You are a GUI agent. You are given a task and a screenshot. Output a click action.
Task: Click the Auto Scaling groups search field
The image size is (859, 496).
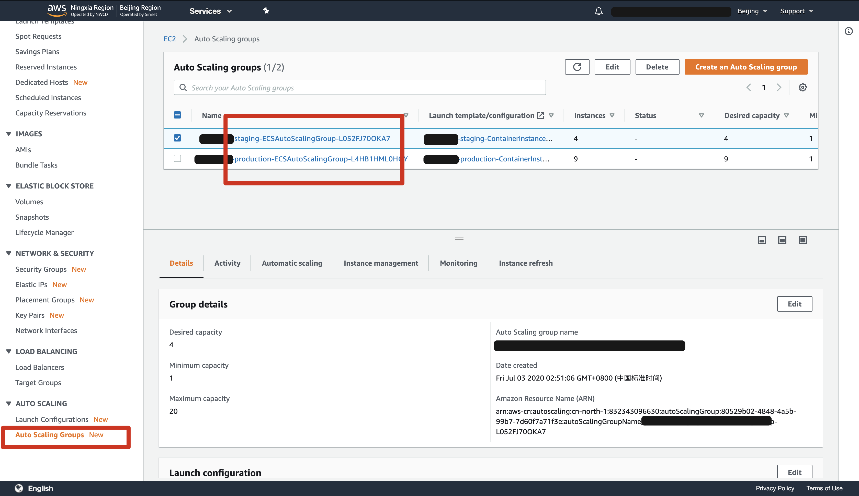(x=360, y=88)
